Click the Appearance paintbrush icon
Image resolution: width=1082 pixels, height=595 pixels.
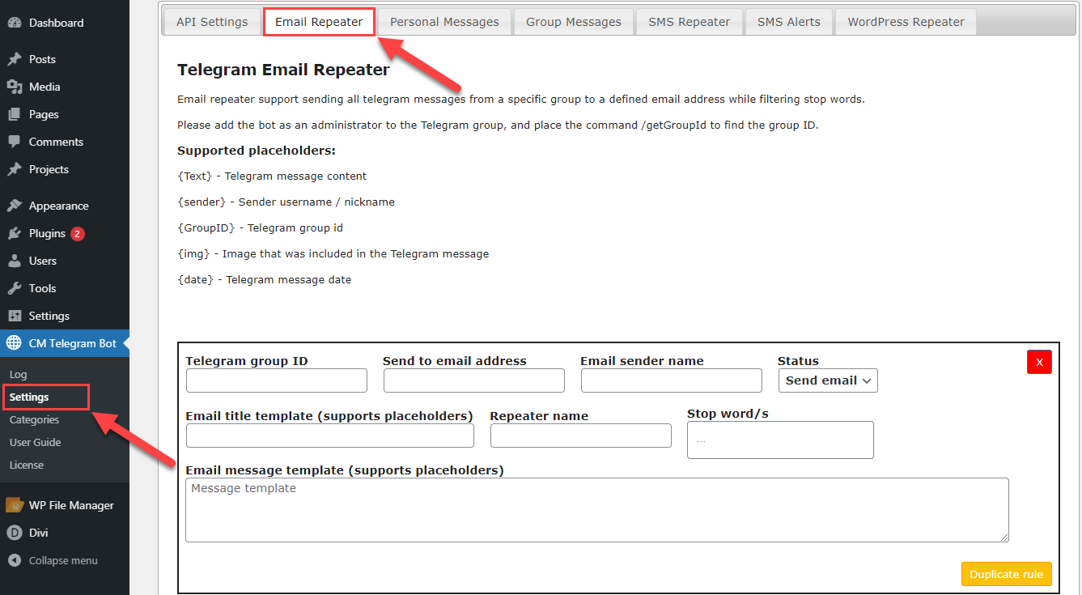14,206
